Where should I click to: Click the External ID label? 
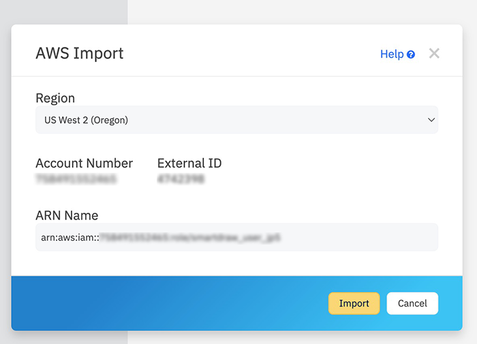tap(189, 163)
